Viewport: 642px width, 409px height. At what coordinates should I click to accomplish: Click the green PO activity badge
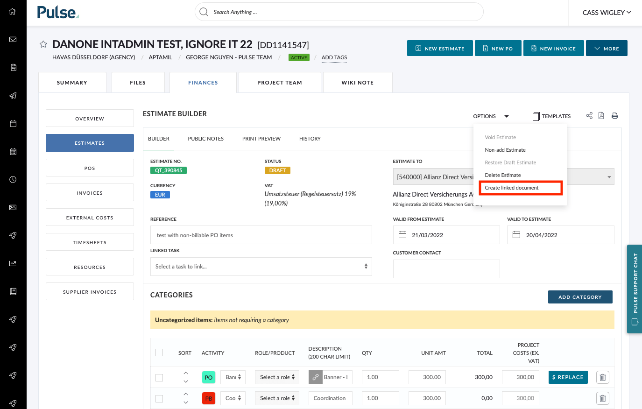209,377
